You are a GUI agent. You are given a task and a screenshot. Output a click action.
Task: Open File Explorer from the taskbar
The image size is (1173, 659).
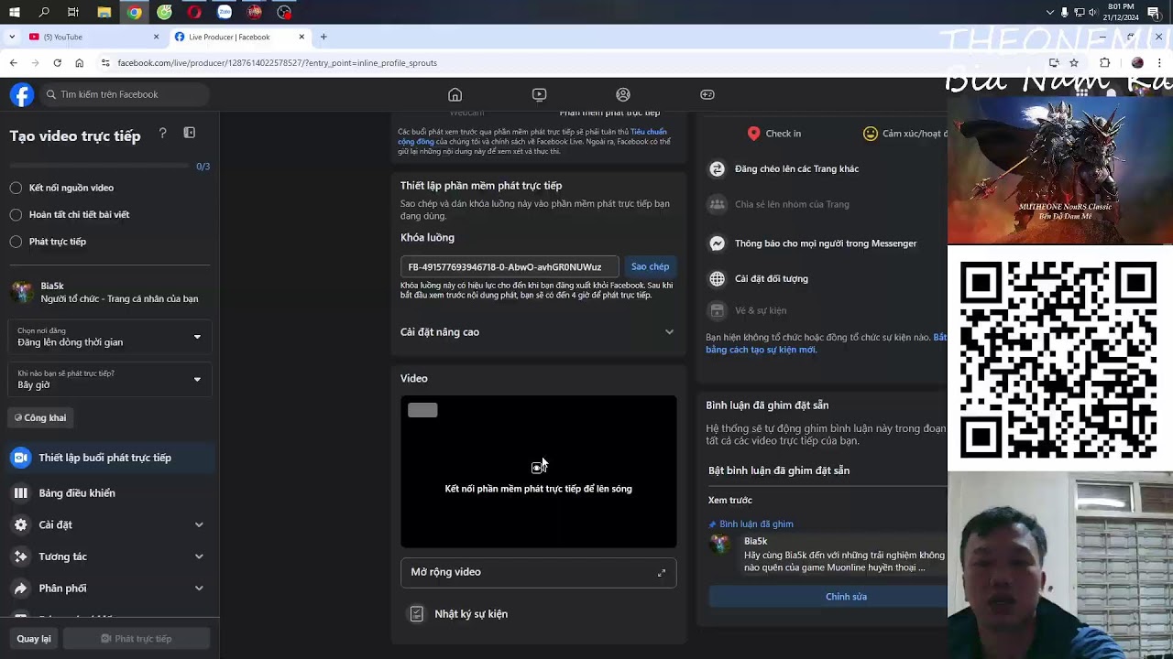point(104,12)
